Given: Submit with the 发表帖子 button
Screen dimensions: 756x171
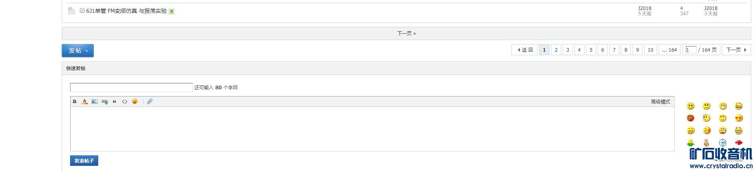Looking at the screenshot, I should coord(84,161).
